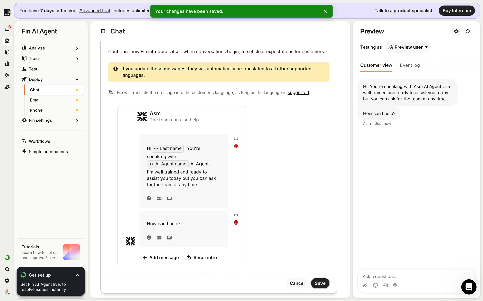Select Email under Deploy
483x301 pixels.
(35, 100)
